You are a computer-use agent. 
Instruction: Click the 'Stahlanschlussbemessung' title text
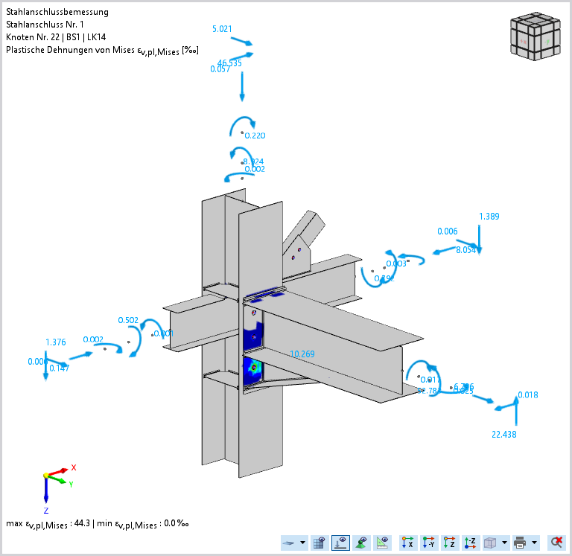click(x=57, y=12)
